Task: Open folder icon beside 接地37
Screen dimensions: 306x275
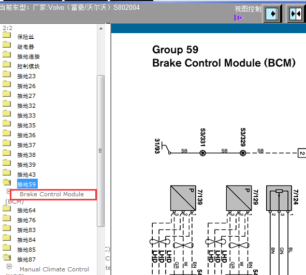Action: coord(7,143)
